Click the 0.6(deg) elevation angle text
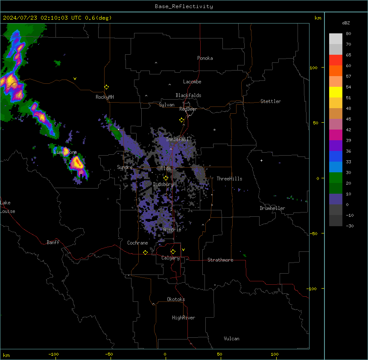The height and width of the screenshot is (360, 368). click(98, 18)
